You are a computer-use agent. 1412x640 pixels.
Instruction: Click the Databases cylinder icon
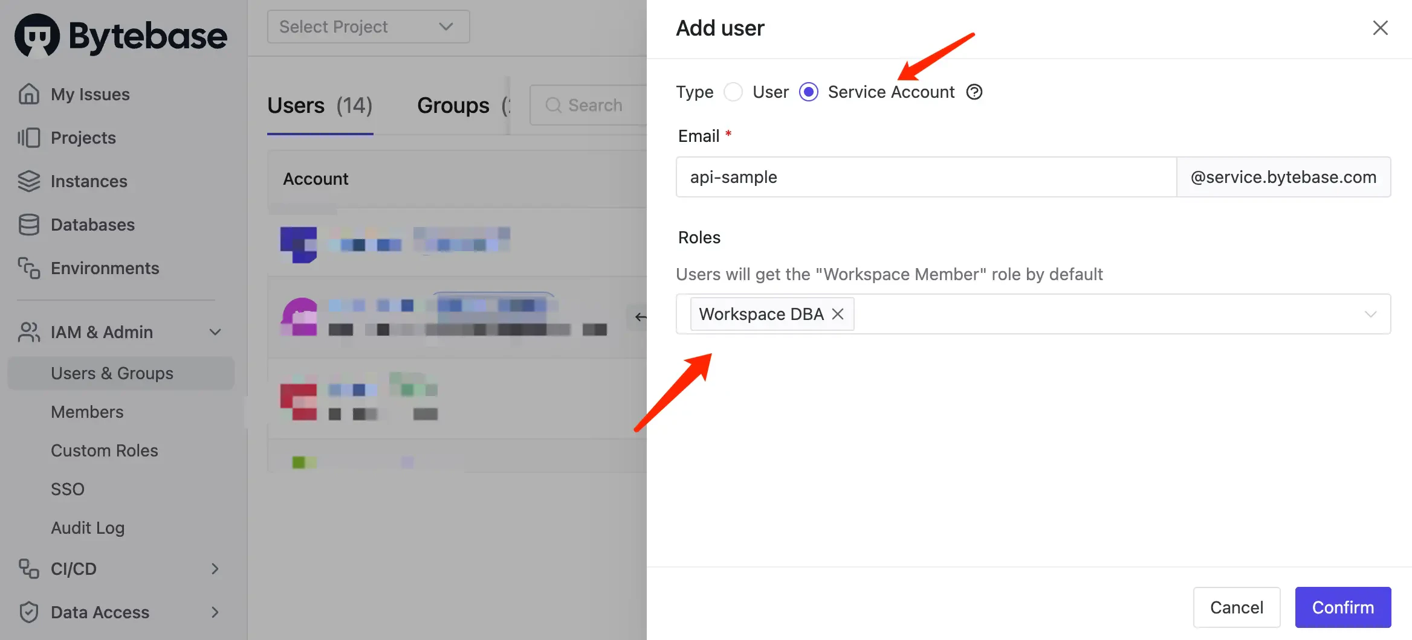coord(28,225)
